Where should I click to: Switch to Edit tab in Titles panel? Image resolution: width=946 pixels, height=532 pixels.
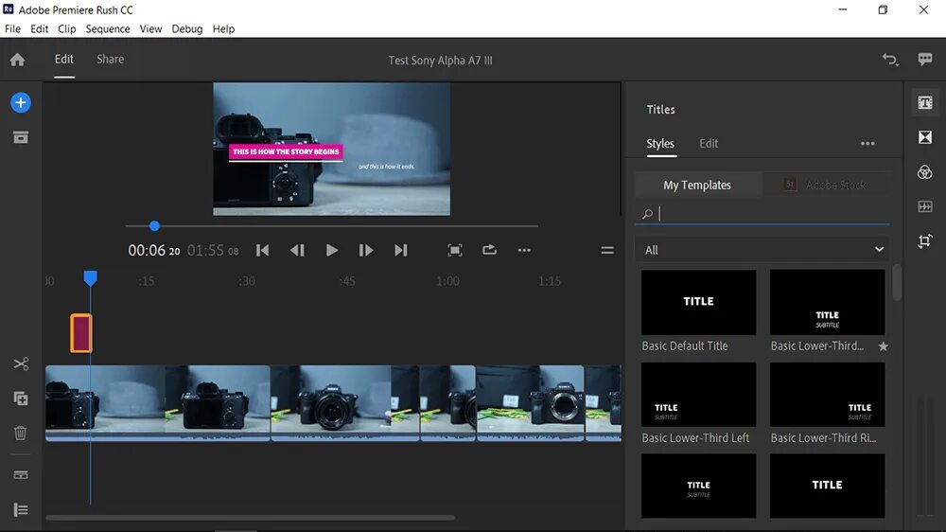(709, 144)
